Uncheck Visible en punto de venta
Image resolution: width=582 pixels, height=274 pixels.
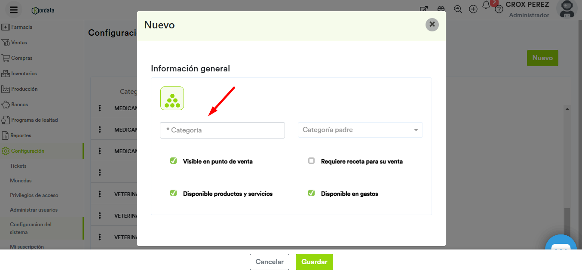tap(174, 161)
